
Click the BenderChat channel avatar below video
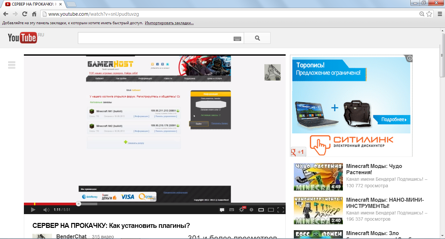42,236
